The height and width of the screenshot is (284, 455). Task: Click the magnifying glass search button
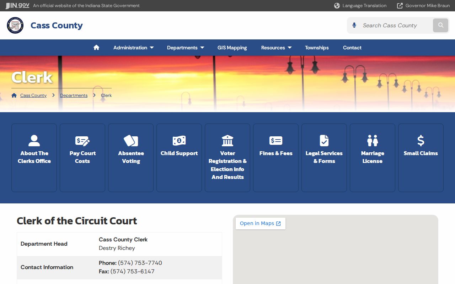[441, 25]
